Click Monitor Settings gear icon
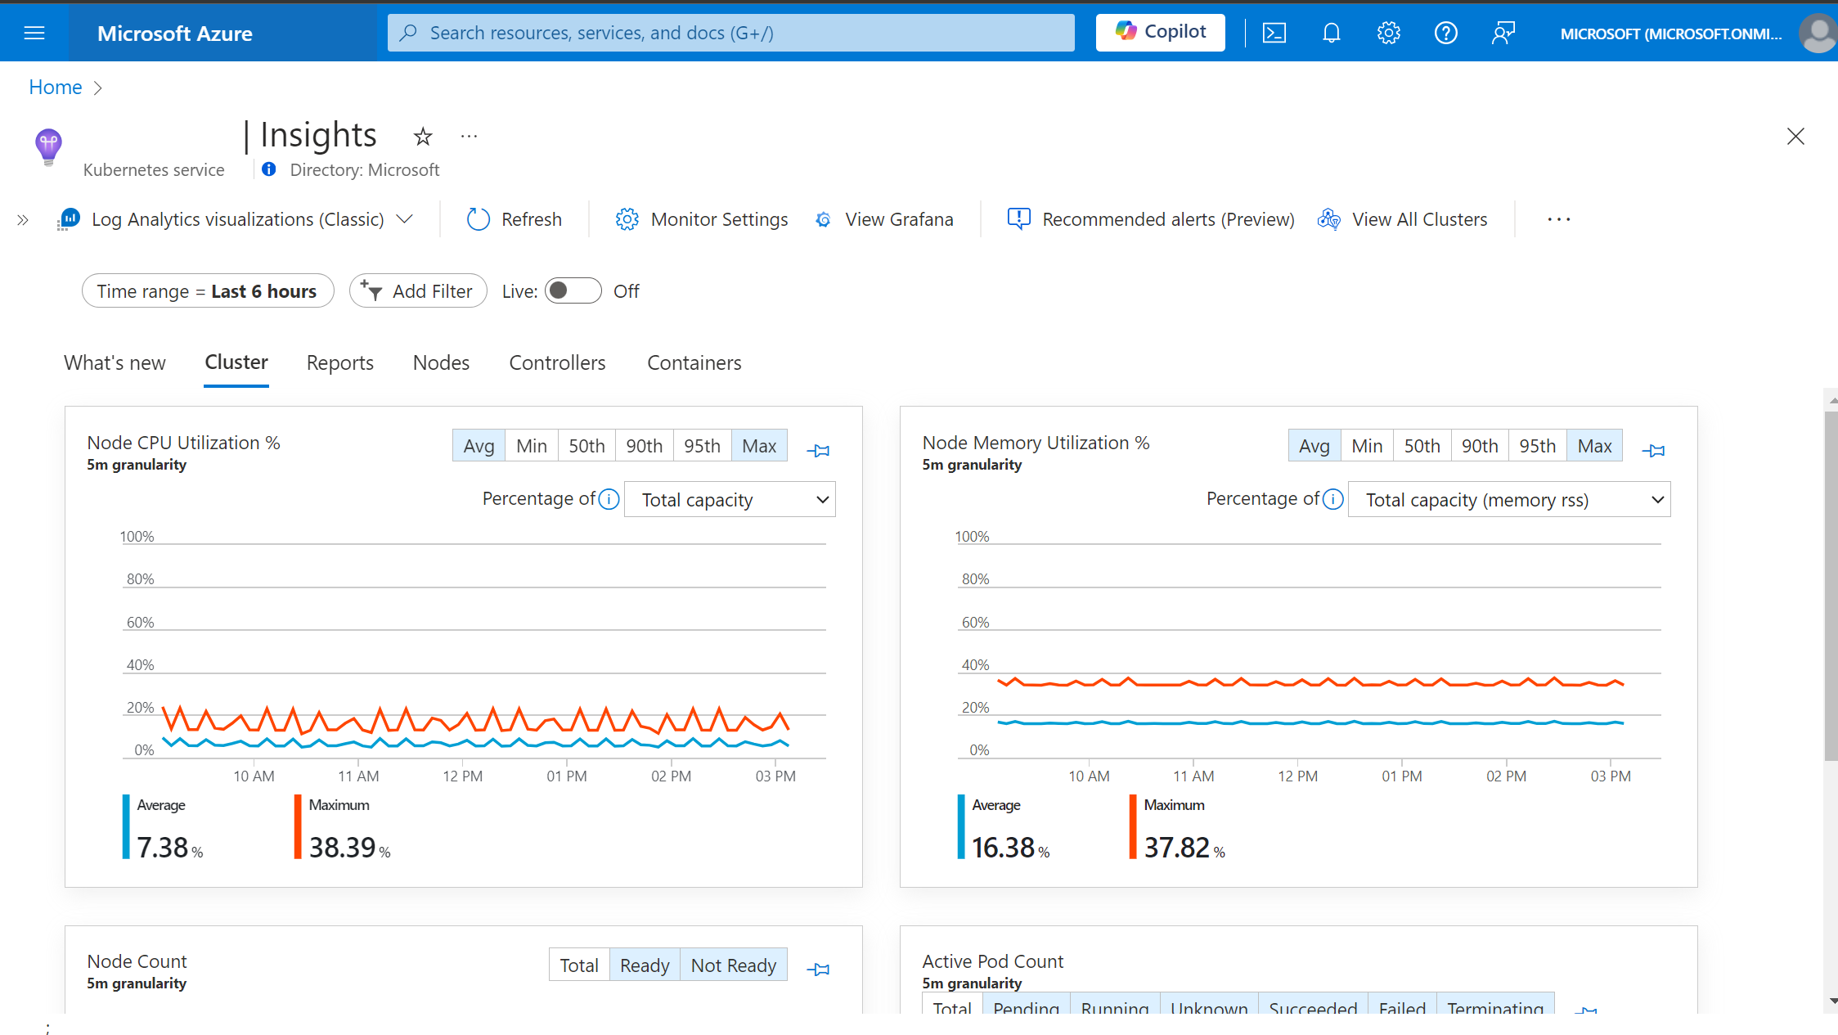Viewport: 1838px width, 1035px height. pos(625,218)
